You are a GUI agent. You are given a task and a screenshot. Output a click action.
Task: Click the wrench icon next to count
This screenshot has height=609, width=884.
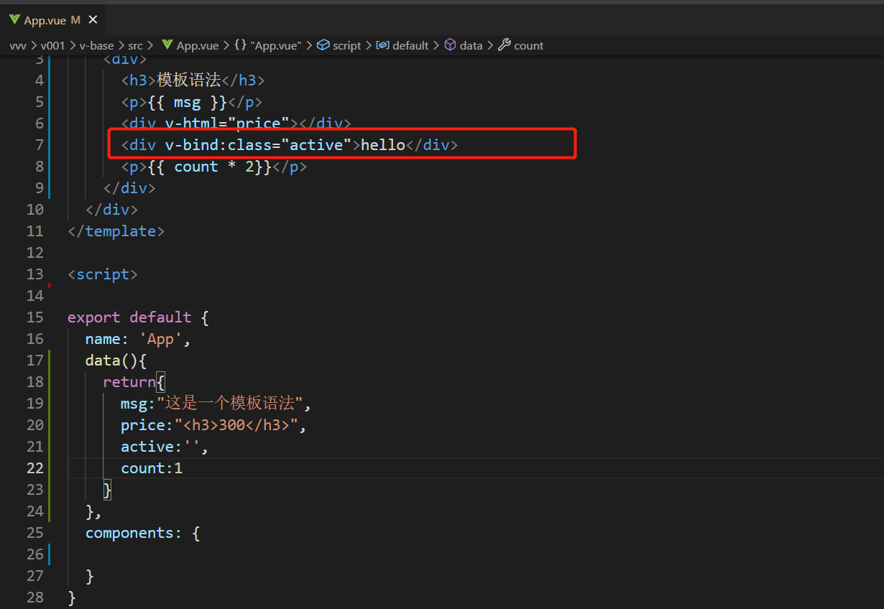pyautogui.click(x=505, y=45)
